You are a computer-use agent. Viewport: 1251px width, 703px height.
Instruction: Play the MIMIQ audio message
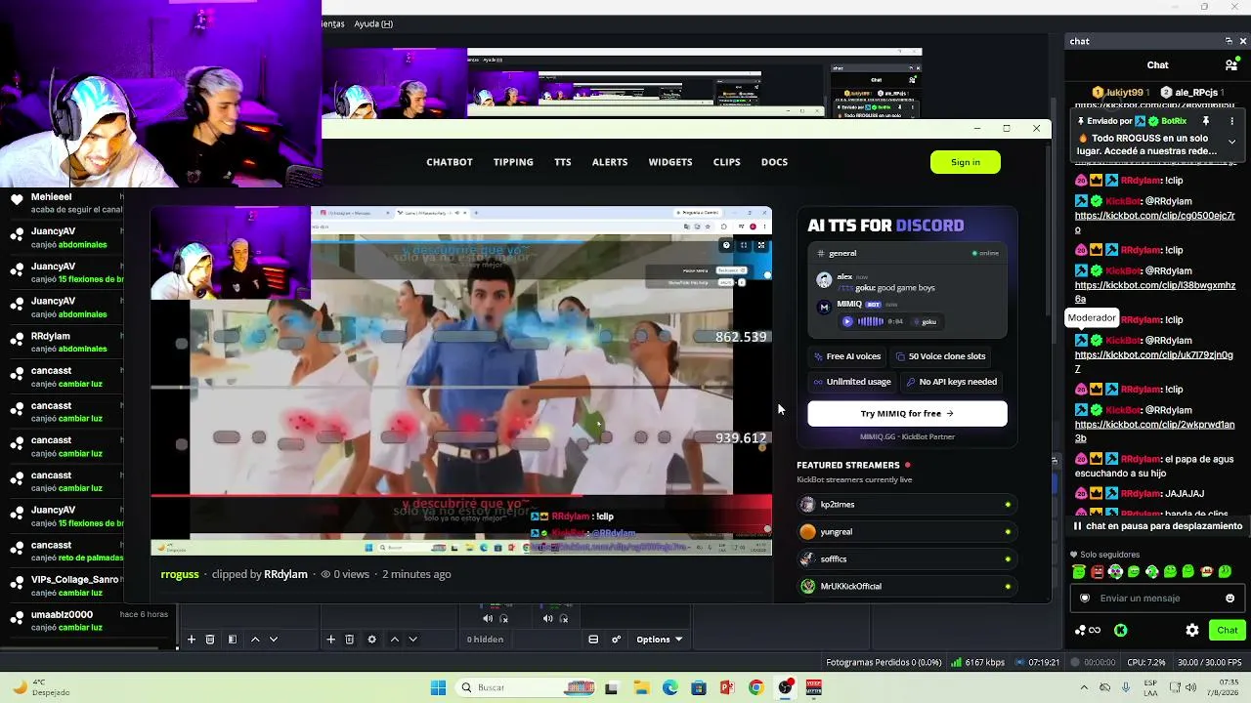point(847,321)
